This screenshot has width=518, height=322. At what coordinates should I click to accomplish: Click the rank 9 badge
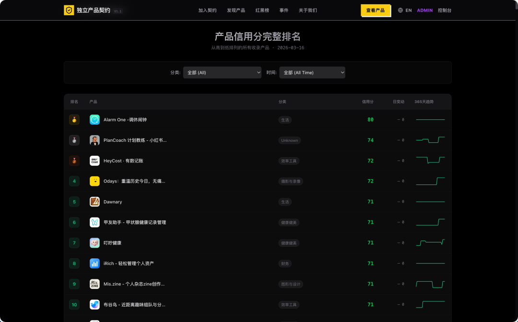tap(74, 284)
